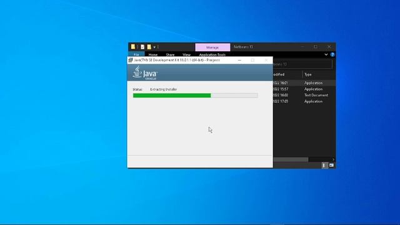
Task: Switch to Large icons view in Explorer
Action: tap(331, 165)
